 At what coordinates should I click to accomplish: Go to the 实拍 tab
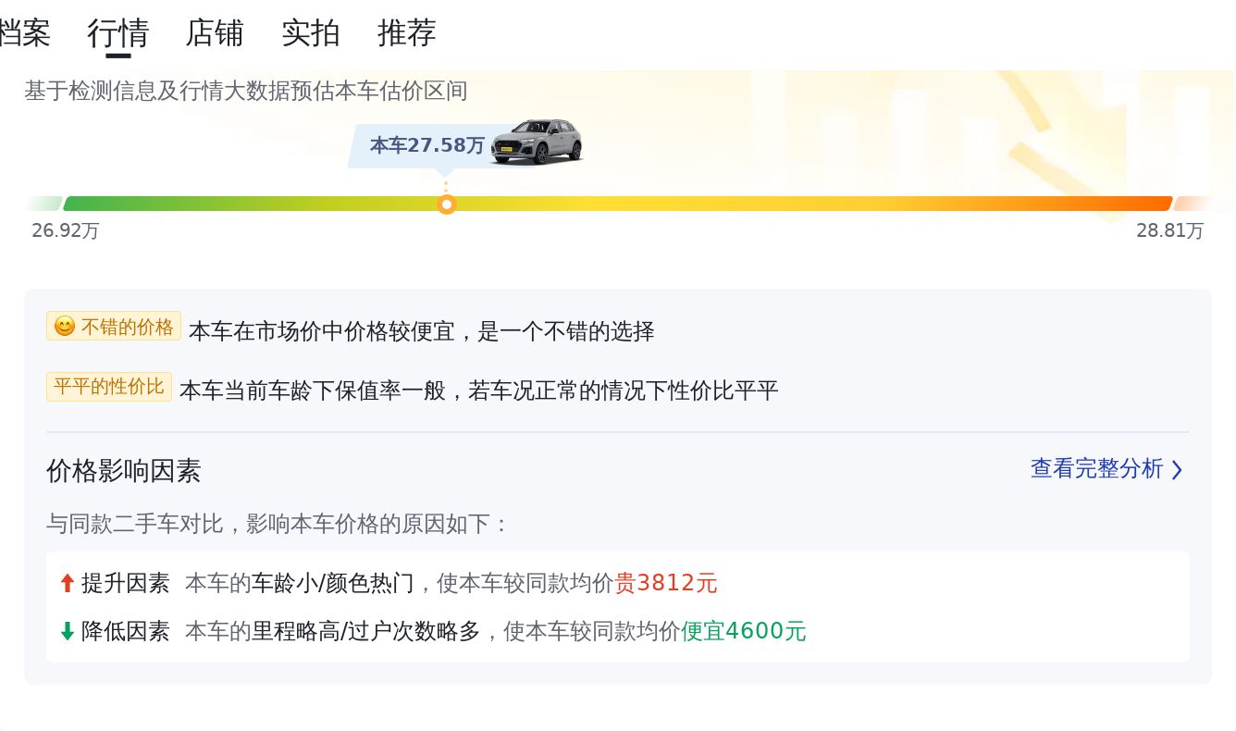coord(311,33)
